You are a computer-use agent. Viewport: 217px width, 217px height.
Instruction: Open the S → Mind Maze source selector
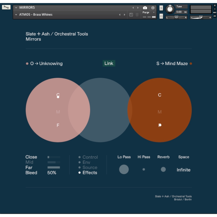point(172,64)
